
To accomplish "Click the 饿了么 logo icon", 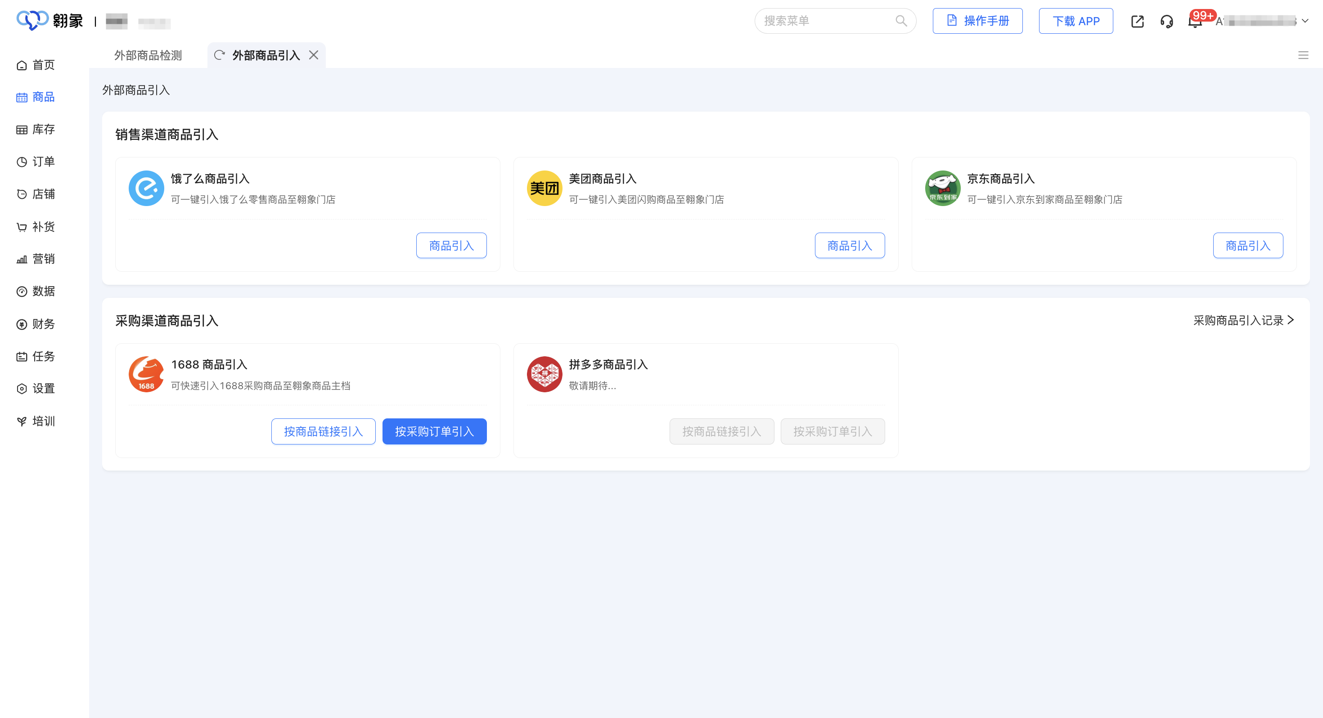I will 146,188.
